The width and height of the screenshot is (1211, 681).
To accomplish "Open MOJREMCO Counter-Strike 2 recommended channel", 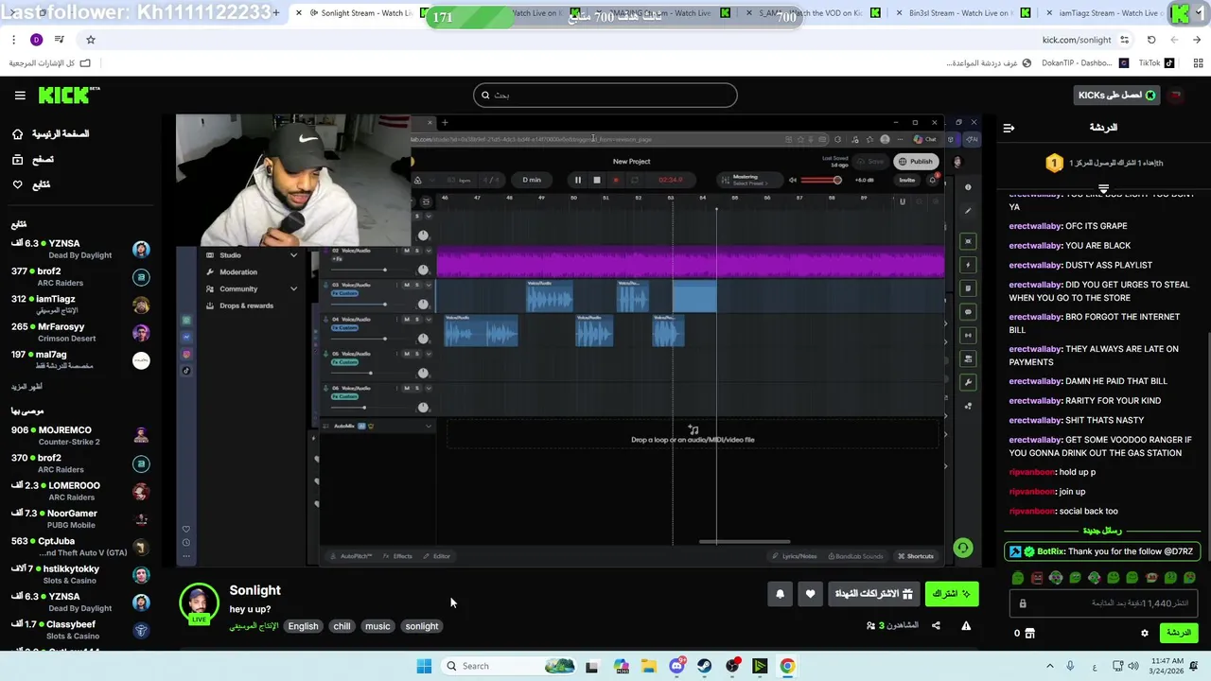I will (x=80, y=435).
